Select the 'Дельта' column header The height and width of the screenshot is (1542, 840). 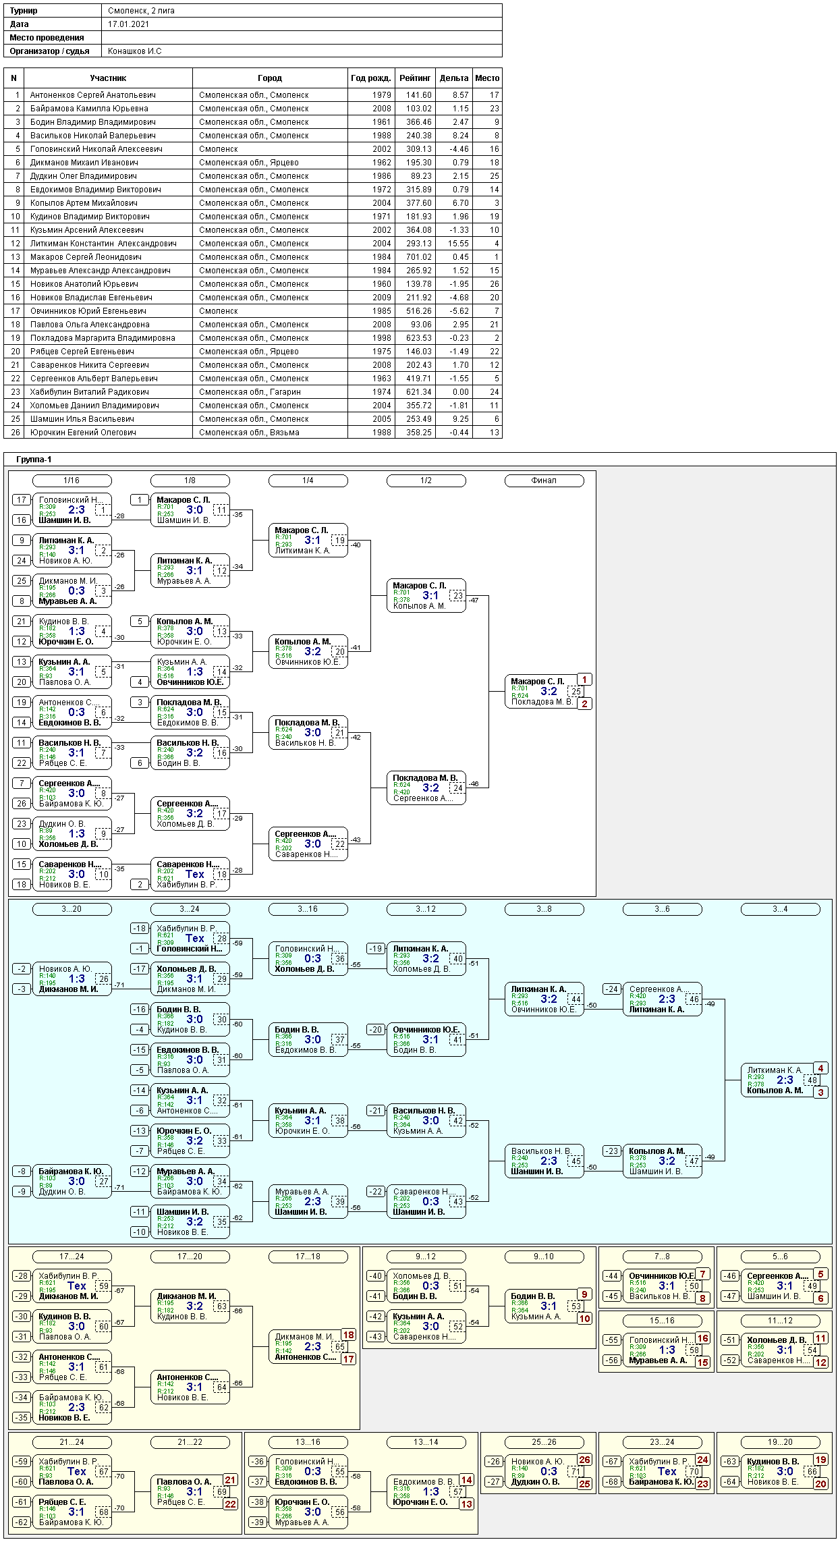pos(453,78)
